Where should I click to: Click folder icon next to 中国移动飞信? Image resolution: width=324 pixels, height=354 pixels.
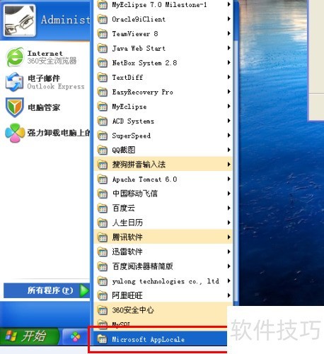pyautogui.click(x=103, y=194)
